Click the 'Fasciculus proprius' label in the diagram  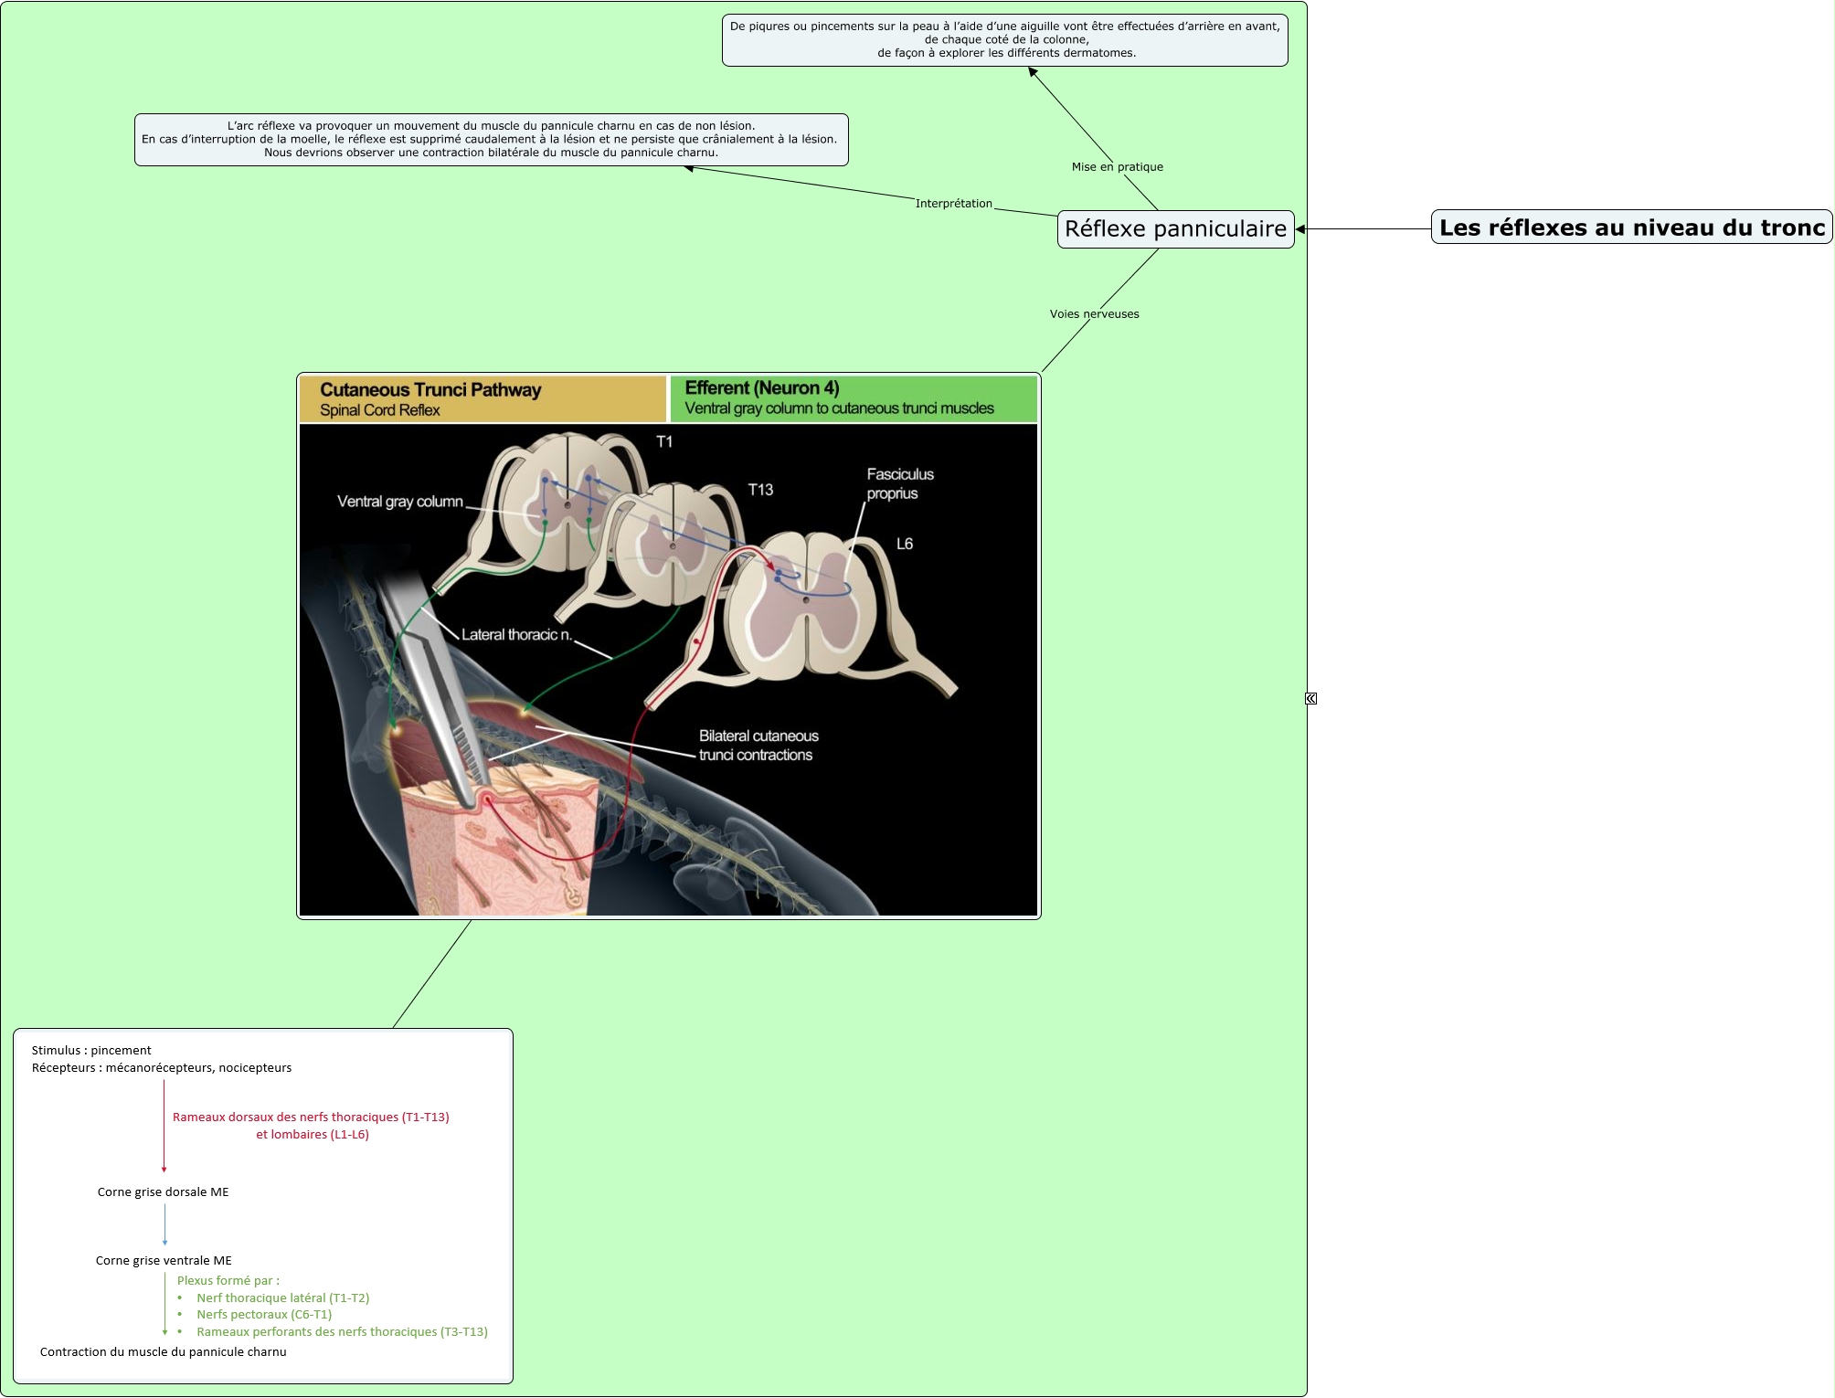tap(899, 484)
